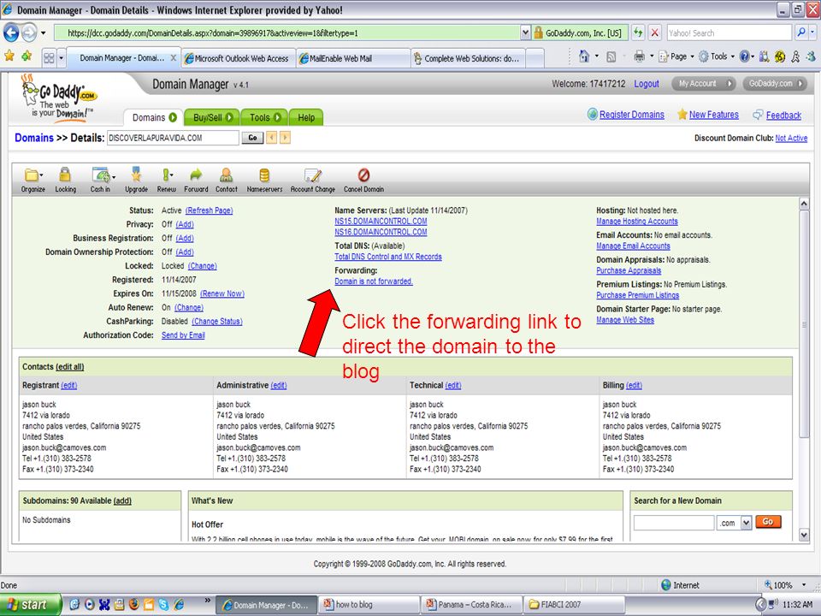The image size is (821, 616).
Task: Click the Manage Hosting Accounts link
Action: coord(636,222)
